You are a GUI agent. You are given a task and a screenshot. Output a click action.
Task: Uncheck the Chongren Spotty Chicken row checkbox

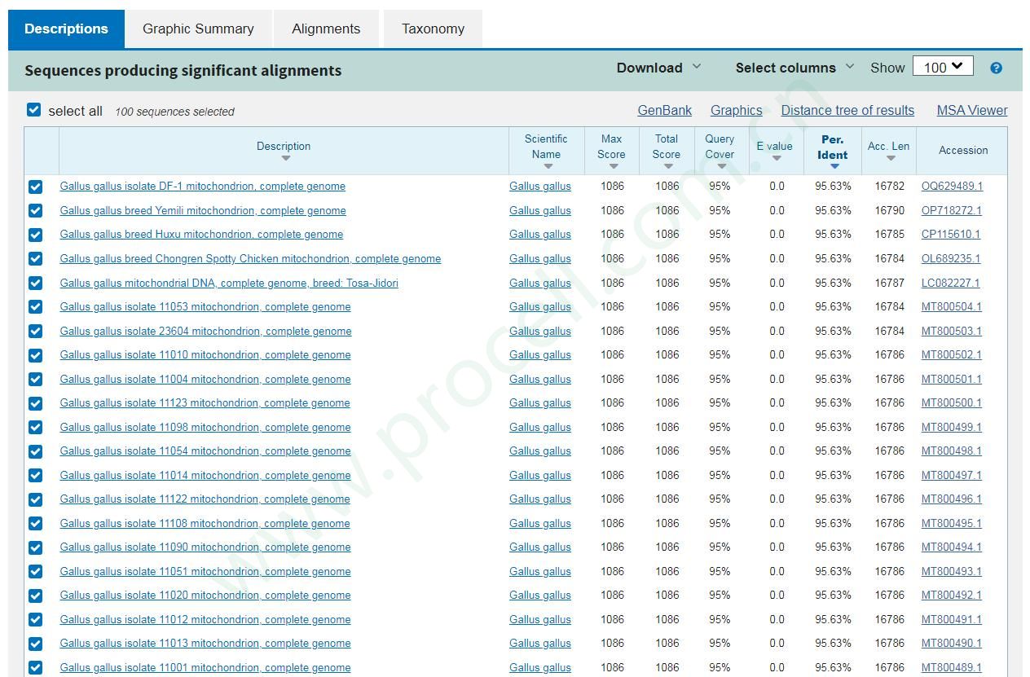35,259
